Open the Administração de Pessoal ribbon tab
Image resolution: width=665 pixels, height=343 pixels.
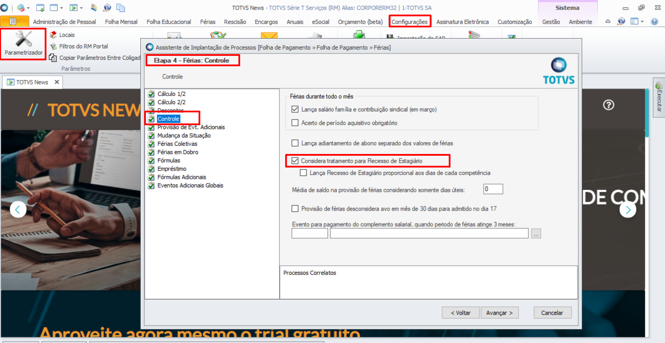coord(64,22)
